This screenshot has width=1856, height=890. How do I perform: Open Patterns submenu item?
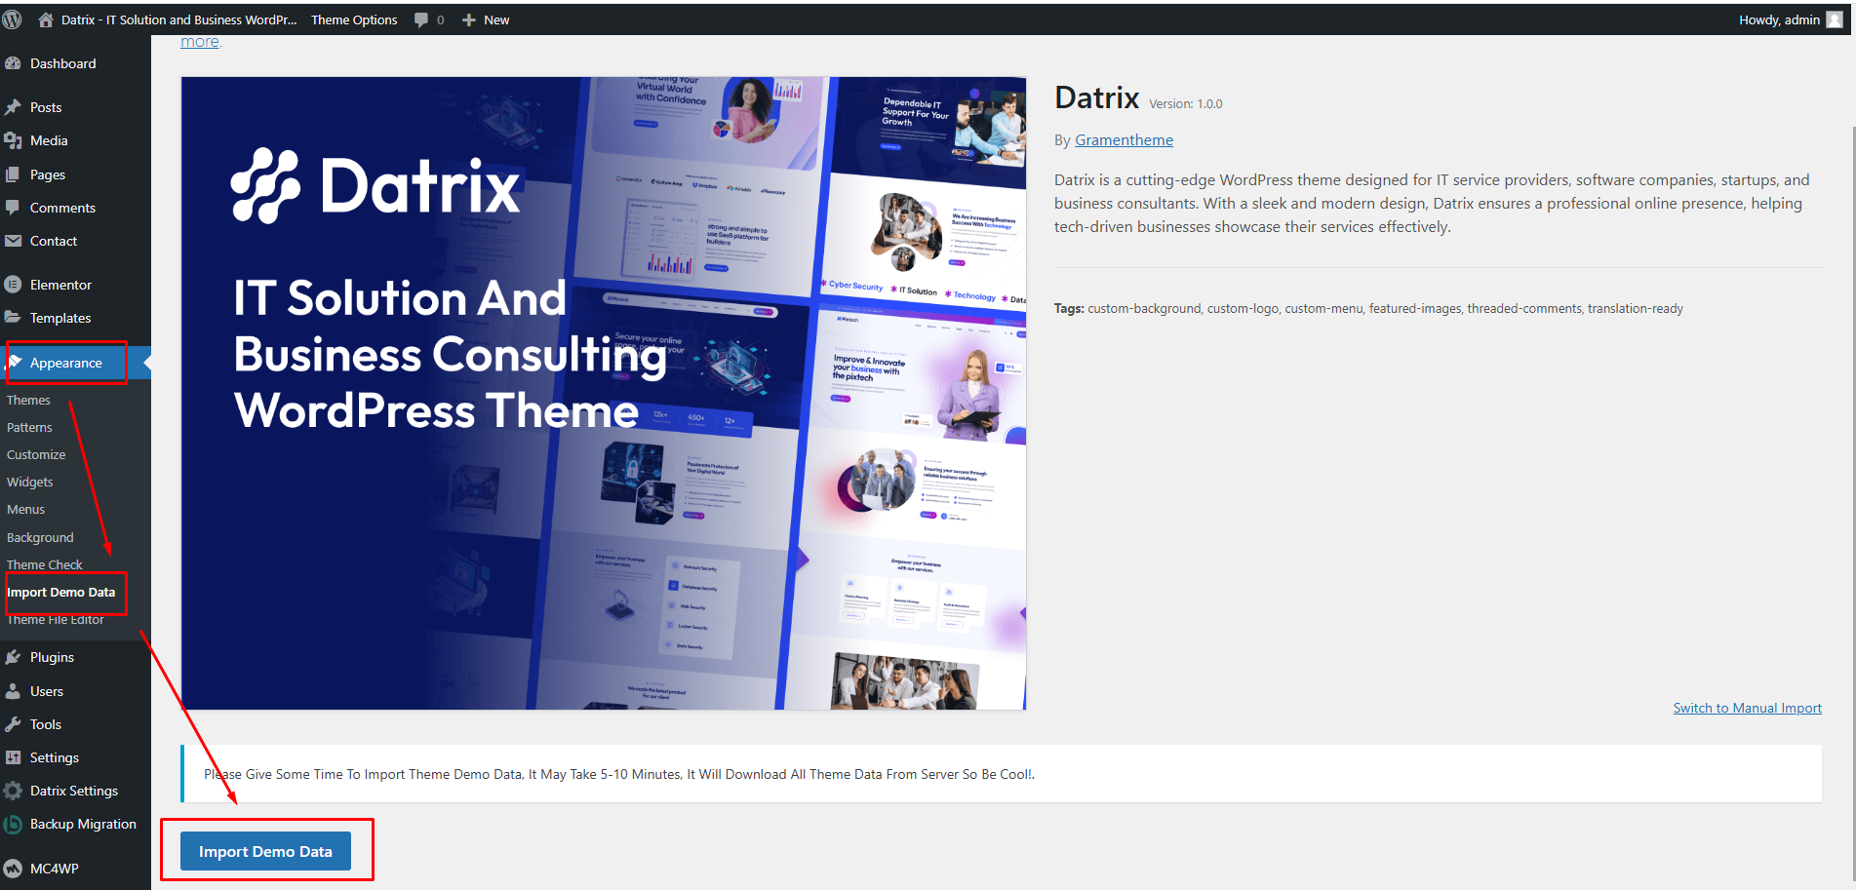tap(29, 427)
